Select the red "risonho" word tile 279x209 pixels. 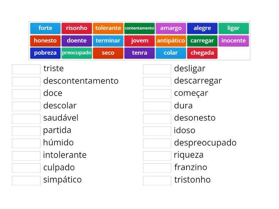(x=77, y=28)
